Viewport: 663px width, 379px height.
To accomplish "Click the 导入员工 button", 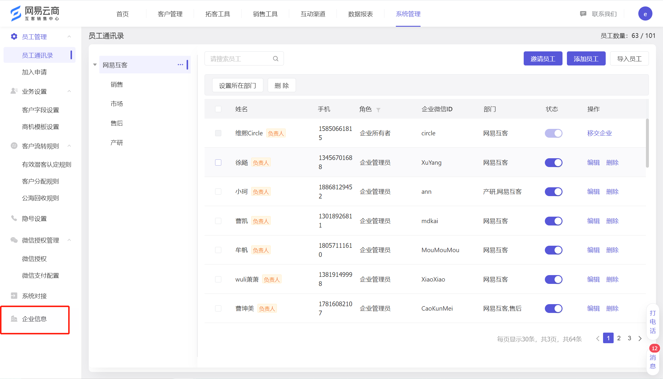I will [x=629, y=58].
